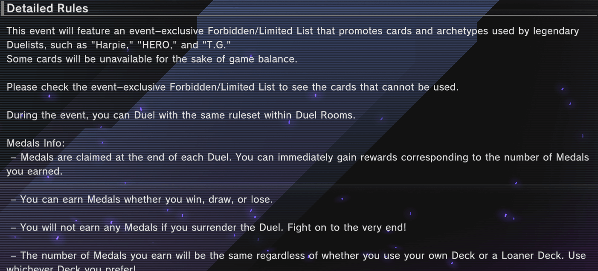
Task: Click the vertical accent bar beside Detailed Rules
Action: point(3,8)
